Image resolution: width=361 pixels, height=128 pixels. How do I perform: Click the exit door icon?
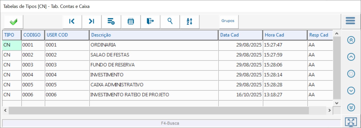(x=150, y=21)
